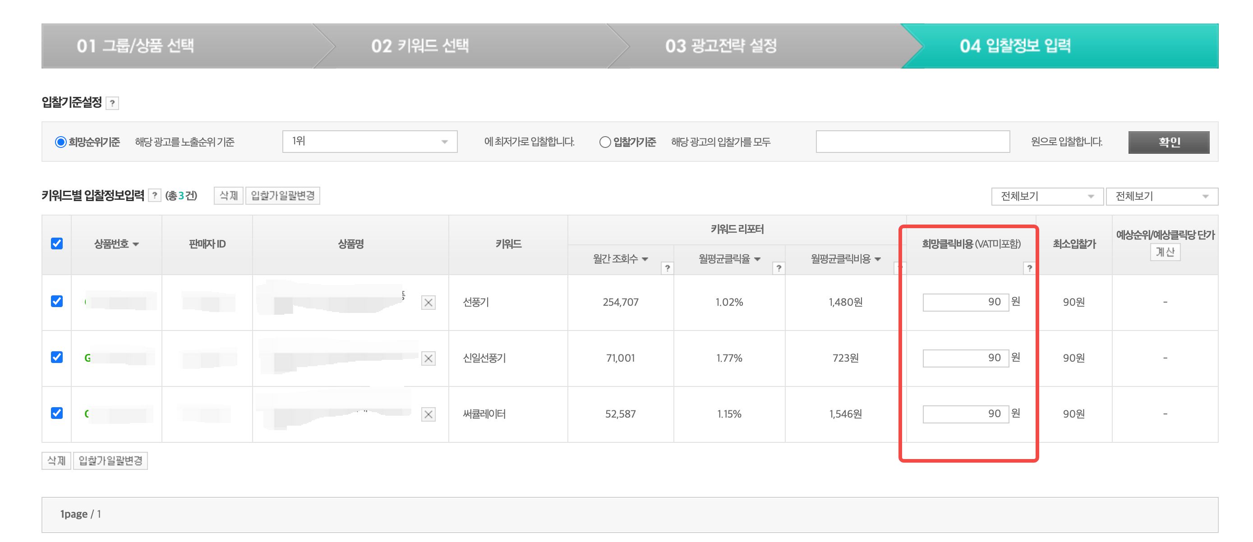
Task: Click the 입찰가일괄변경 button below the table
Action: 111,460
